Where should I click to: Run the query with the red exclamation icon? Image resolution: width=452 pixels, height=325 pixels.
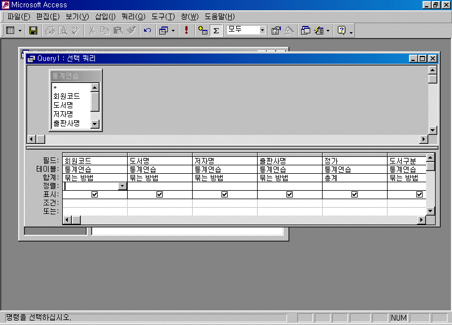(x=186, y=30)
